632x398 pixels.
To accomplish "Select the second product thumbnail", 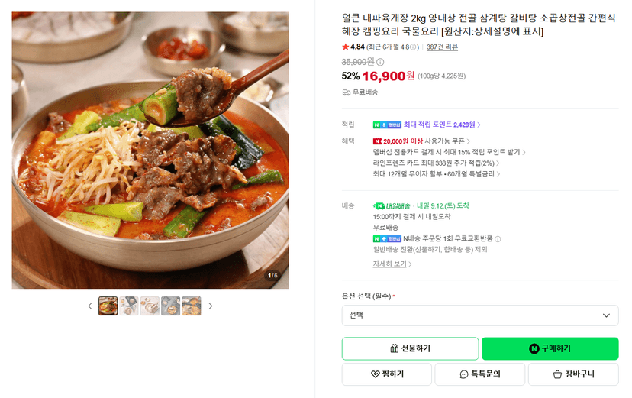I will pos(129,306).
